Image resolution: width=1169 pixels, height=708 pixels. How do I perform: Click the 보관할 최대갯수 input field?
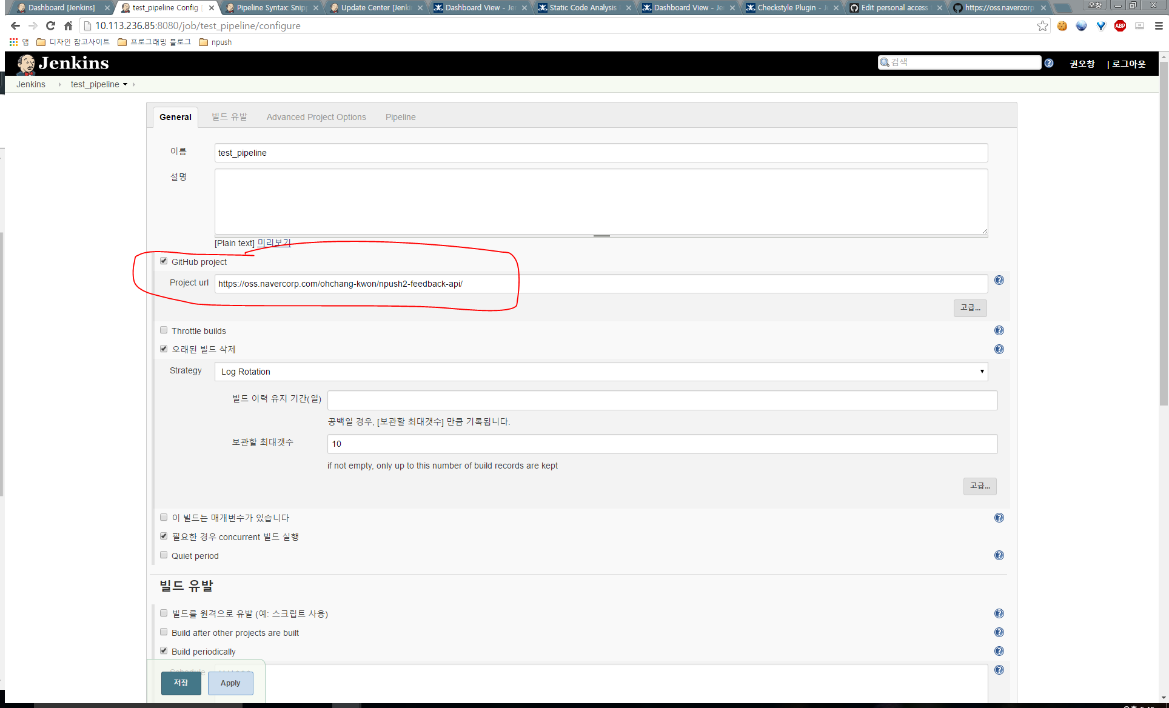pos(662,444)
